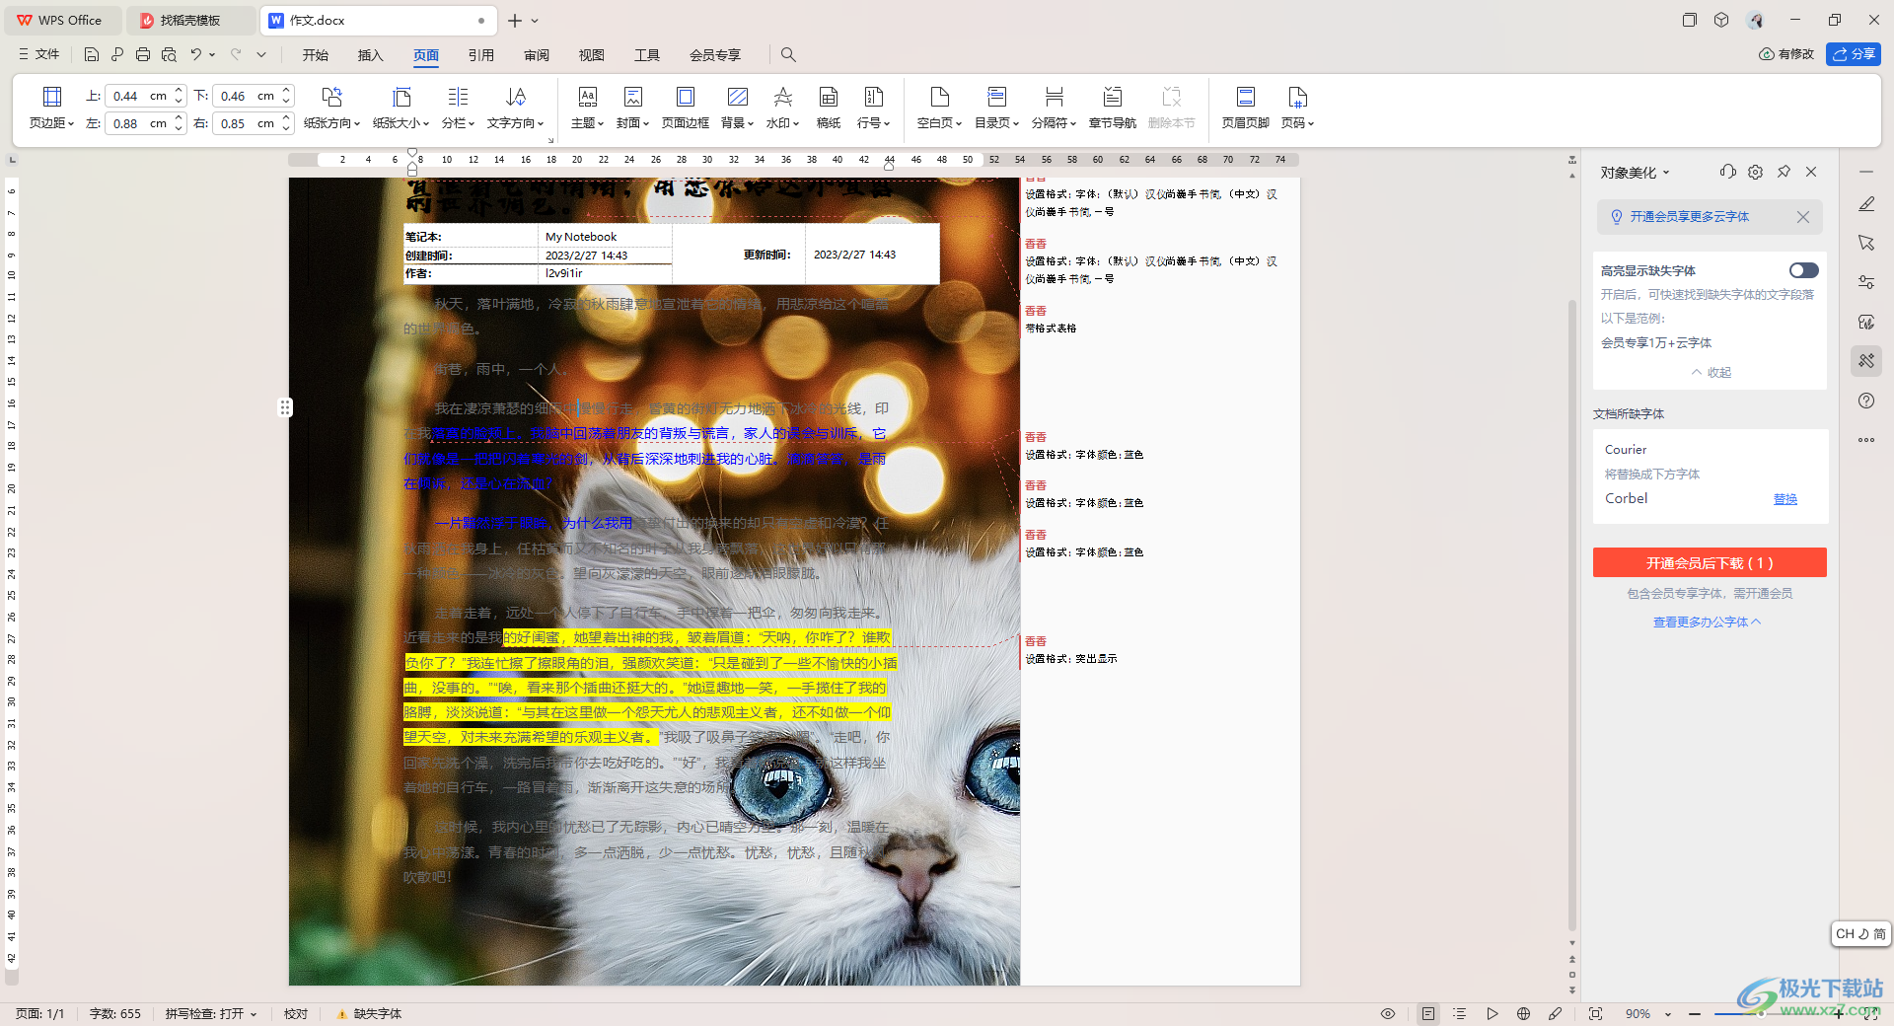Switch to the 插入 ribbon tab
Image resolution: width=1894 pixels, height=1026 pixels.
tap(371, 55)
